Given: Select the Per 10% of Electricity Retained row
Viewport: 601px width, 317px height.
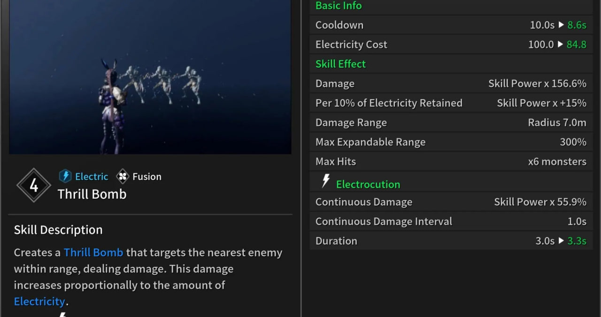Looking at the screenshot, I should (x=451, y=103).
